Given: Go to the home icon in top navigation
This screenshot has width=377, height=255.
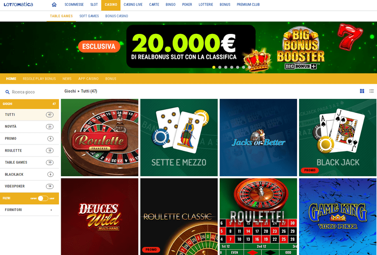Looking at the screenshot, I should 54,5.
